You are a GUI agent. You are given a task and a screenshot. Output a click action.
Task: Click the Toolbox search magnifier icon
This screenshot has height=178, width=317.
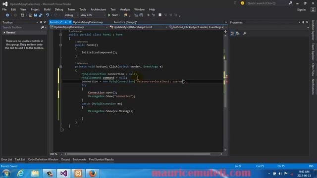click(x=42, y=27)
